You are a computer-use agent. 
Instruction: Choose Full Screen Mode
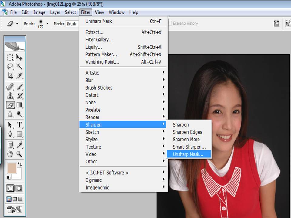click(20, 199)
